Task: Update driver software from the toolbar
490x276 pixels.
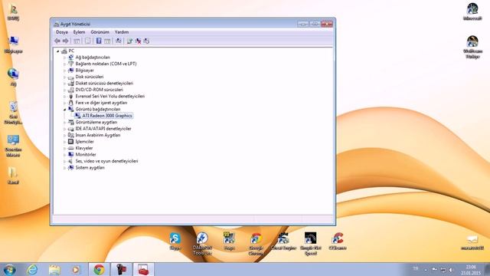Action: (x=129, y=41)
